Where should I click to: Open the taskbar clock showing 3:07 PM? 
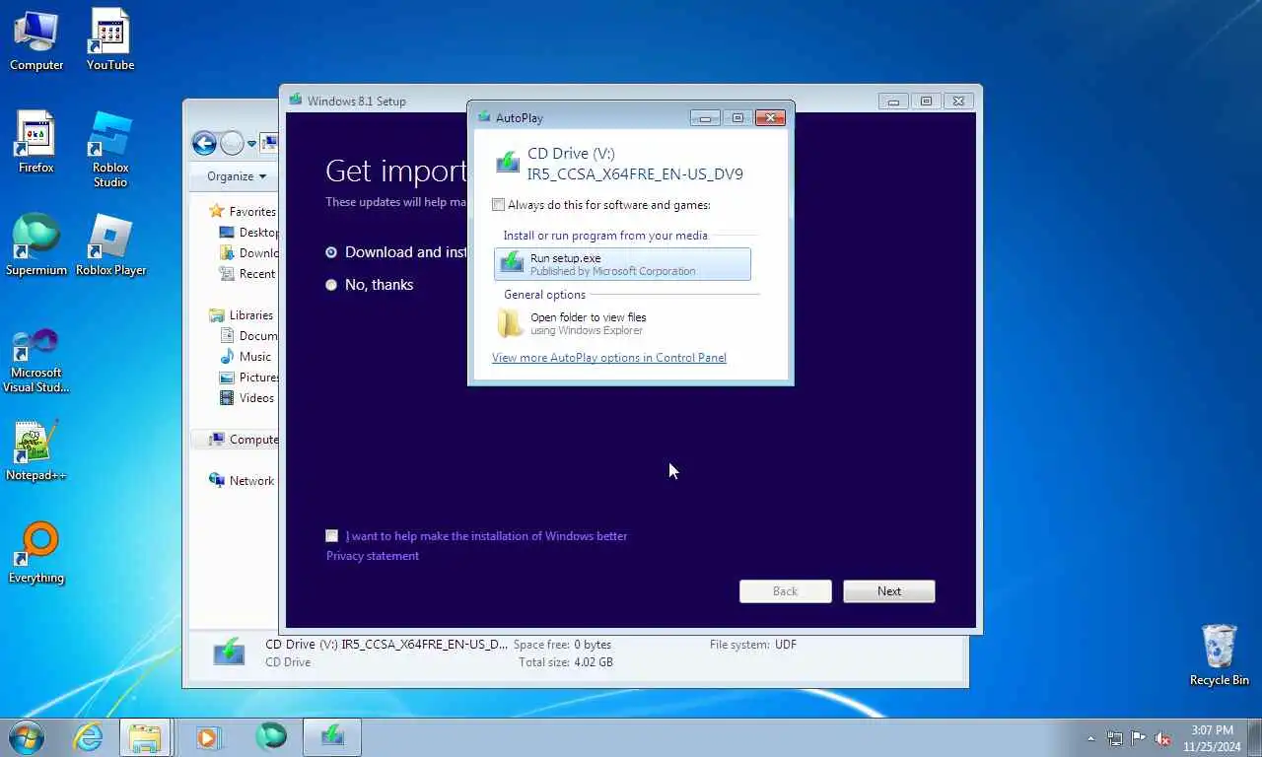click(x=1212, y=738)
